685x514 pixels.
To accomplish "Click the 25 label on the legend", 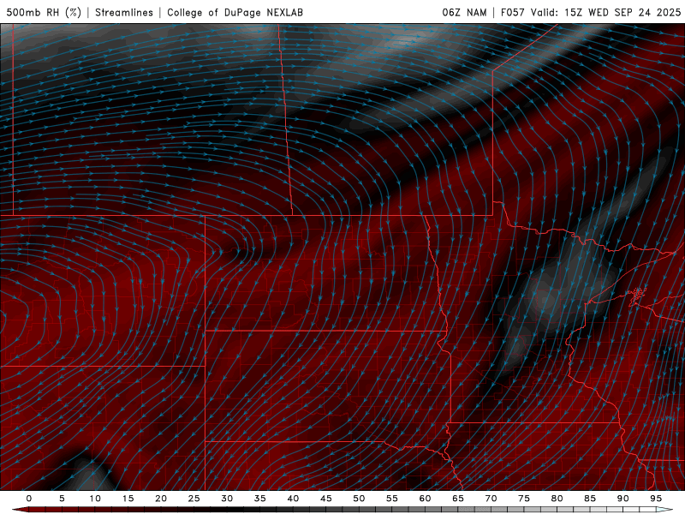I will pyautogui.click(x=194, y=499).
